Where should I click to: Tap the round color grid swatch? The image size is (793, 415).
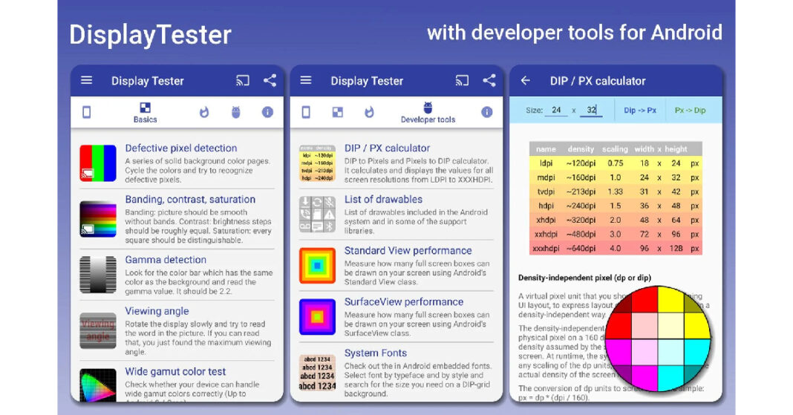click(659, 338)
